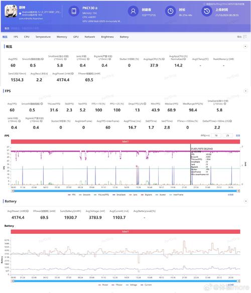Click the creator user profile icon
The image size is (251, 293).
(133, 11)
